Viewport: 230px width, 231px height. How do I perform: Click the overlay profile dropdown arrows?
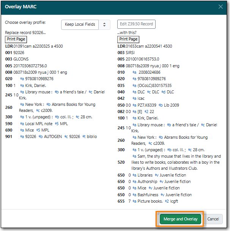pos(104,25)
